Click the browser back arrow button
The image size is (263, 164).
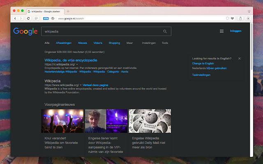15,18
